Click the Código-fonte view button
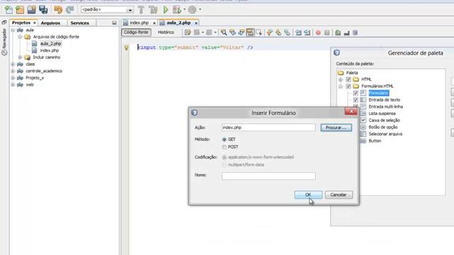Viewport: 454px width, 255px height. (x=136, y=33)
